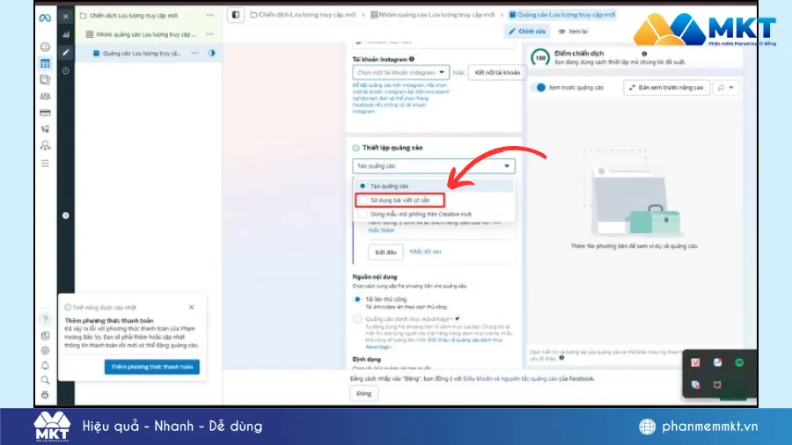Viewport: 792px width, 445px height.
Task: Open the Instagram account selection dropdown
Action: [400, 73]
